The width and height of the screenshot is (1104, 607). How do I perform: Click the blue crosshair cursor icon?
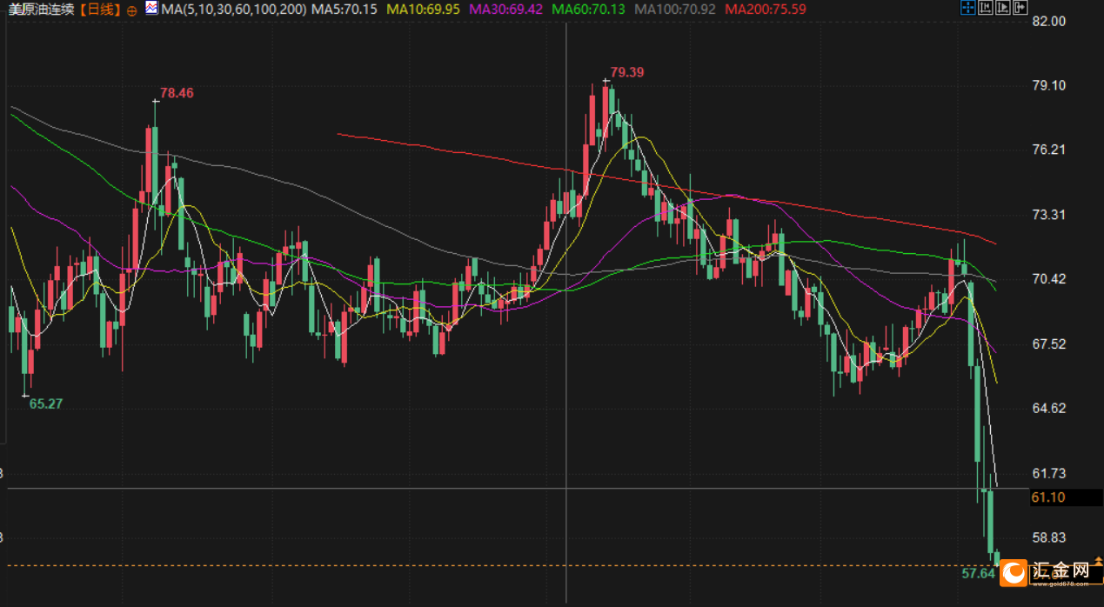(967, 9)
